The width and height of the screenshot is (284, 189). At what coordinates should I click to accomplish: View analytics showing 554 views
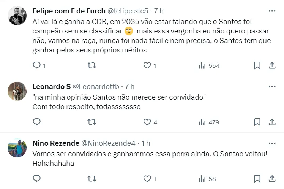click(x=209, y=65)
